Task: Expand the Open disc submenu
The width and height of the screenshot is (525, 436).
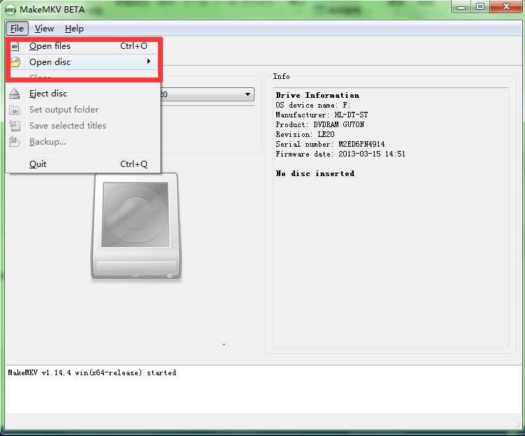Action: coord(84,62)
